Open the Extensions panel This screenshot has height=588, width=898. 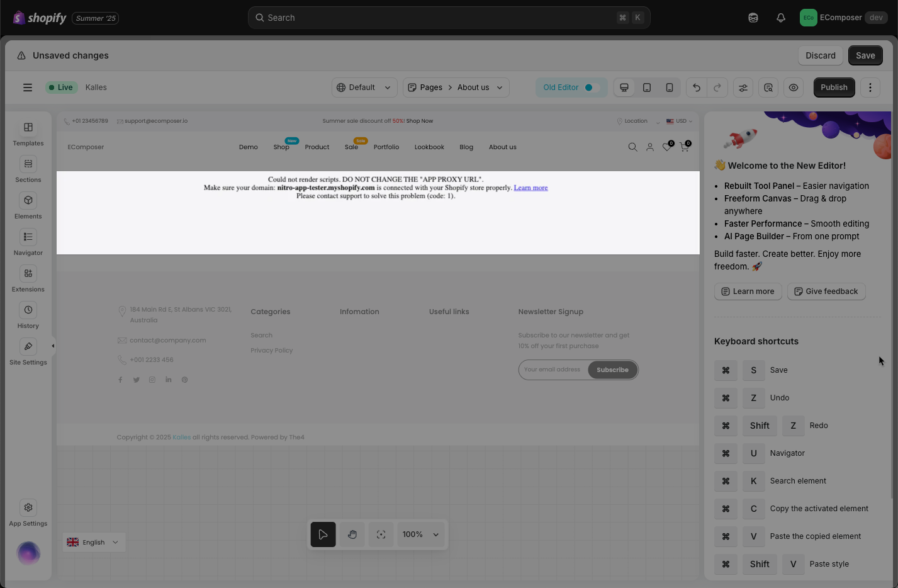(28, 280)
